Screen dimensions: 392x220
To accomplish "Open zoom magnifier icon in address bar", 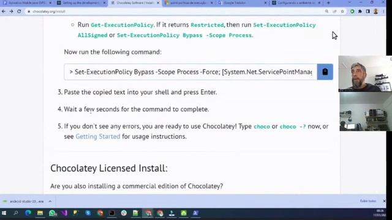I will click(326, 12).
